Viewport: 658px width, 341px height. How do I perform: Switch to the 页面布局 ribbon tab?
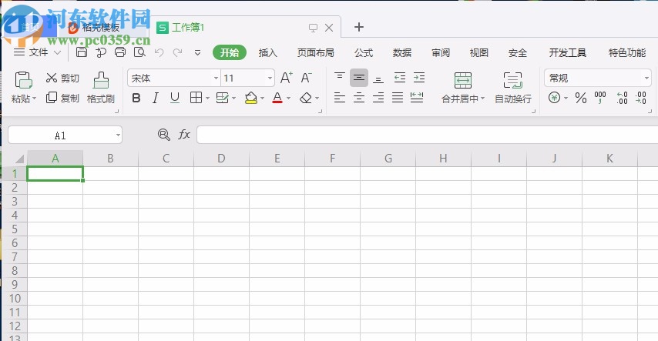pos(316,53)
